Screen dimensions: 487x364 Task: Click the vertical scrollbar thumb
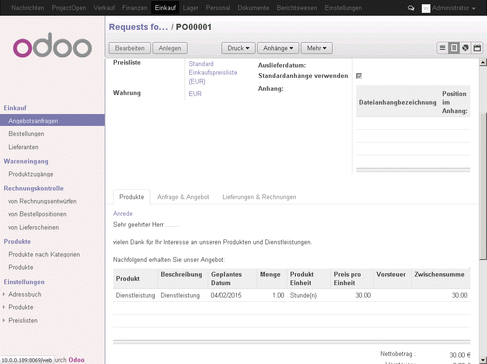pyautogui.click(x=483, y=186)
